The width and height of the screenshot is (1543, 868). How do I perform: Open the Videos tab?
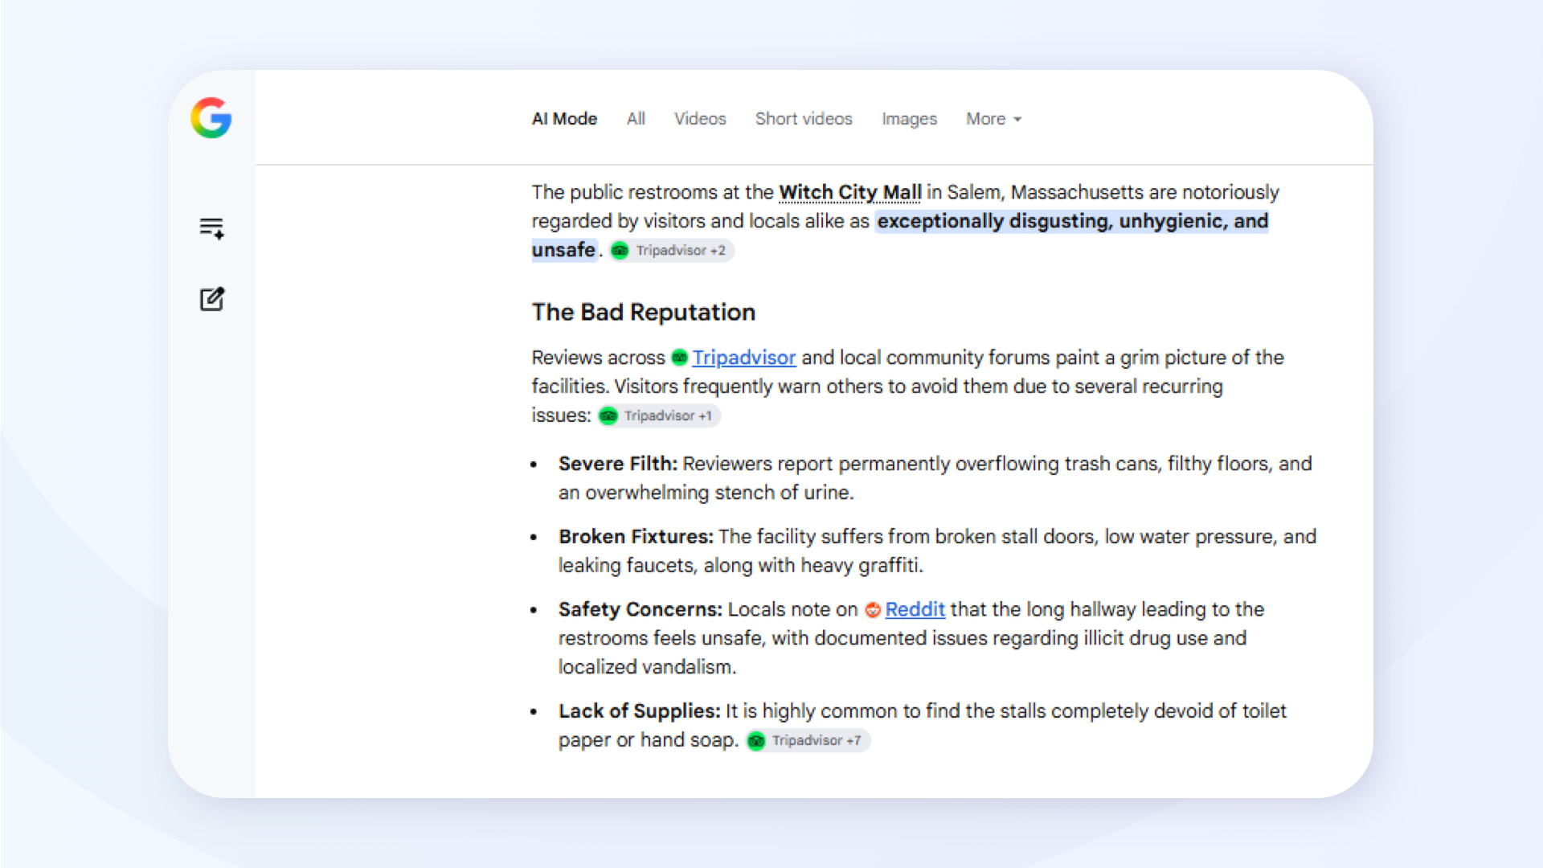click(x=700, y=119)
